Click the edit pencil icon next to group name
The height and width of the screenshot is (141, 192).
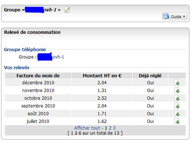67,10
